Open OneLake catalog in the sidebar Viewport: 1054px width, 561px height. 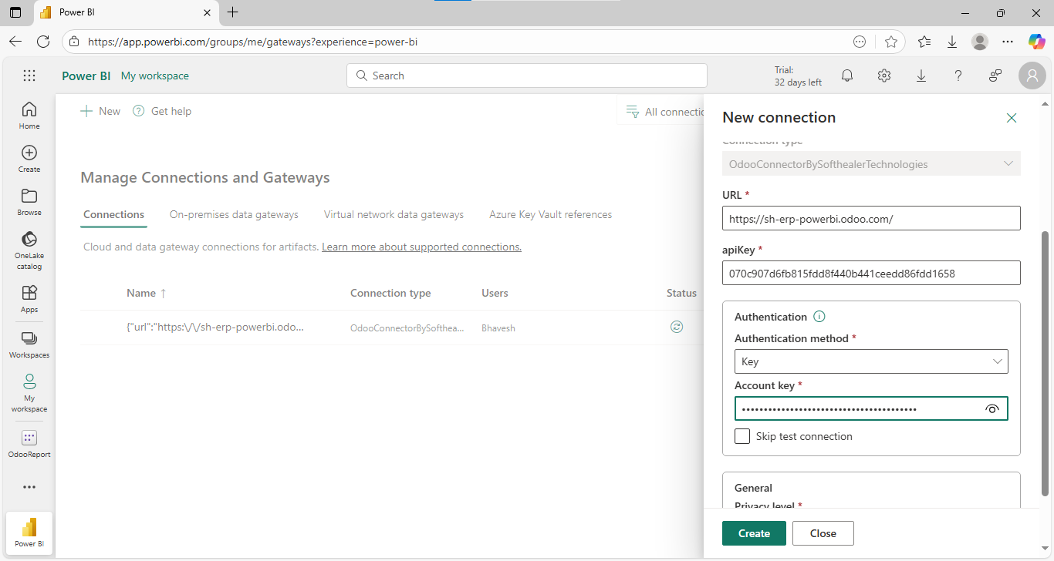click(29, 250)
